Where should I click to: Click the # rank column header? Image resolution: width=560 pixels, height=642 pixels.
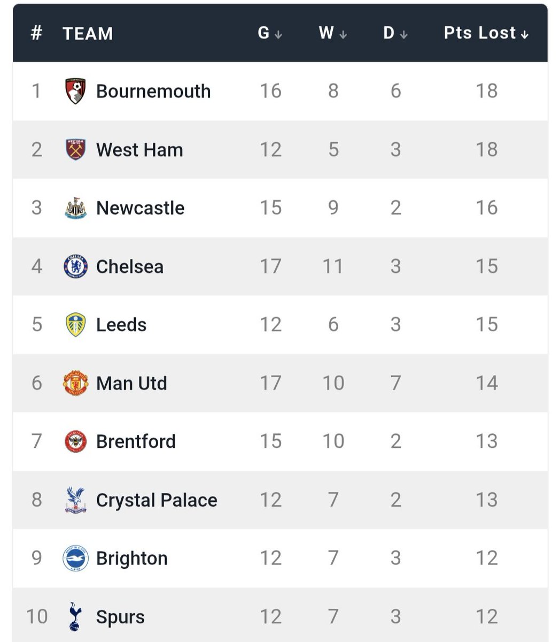pyautogui.click(x=36, y=33)
